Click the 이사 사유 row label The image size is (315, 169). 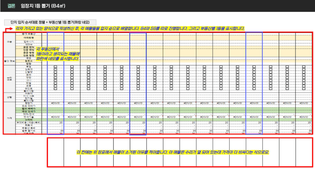[28, 96]
